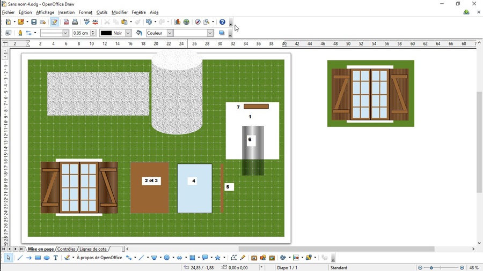Viewport: 483px width, 271px height.
Task: Open the Navigator compass icon
Action: (197, 22)
